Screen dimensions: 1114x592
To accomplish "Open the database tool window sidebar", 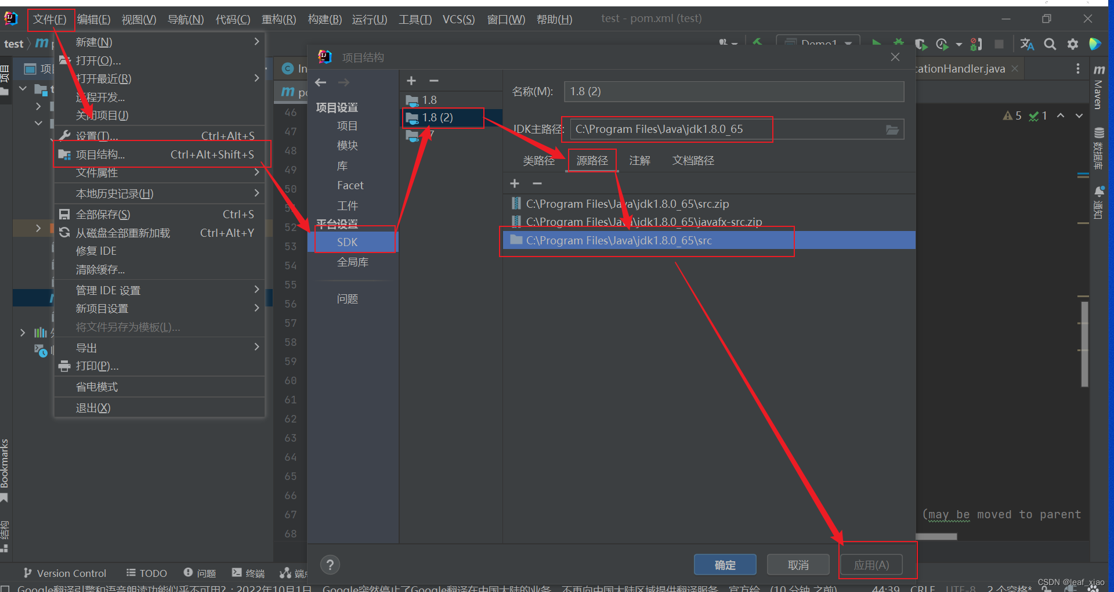I will click(1098, 149).
